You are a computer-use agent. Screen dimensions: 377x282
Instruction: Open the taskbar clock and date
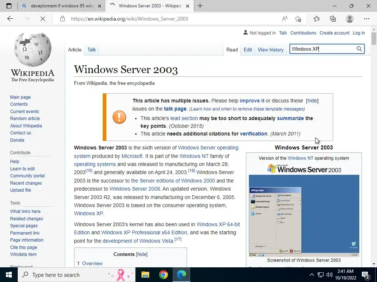pyautogui.click(x=345, y=275)
